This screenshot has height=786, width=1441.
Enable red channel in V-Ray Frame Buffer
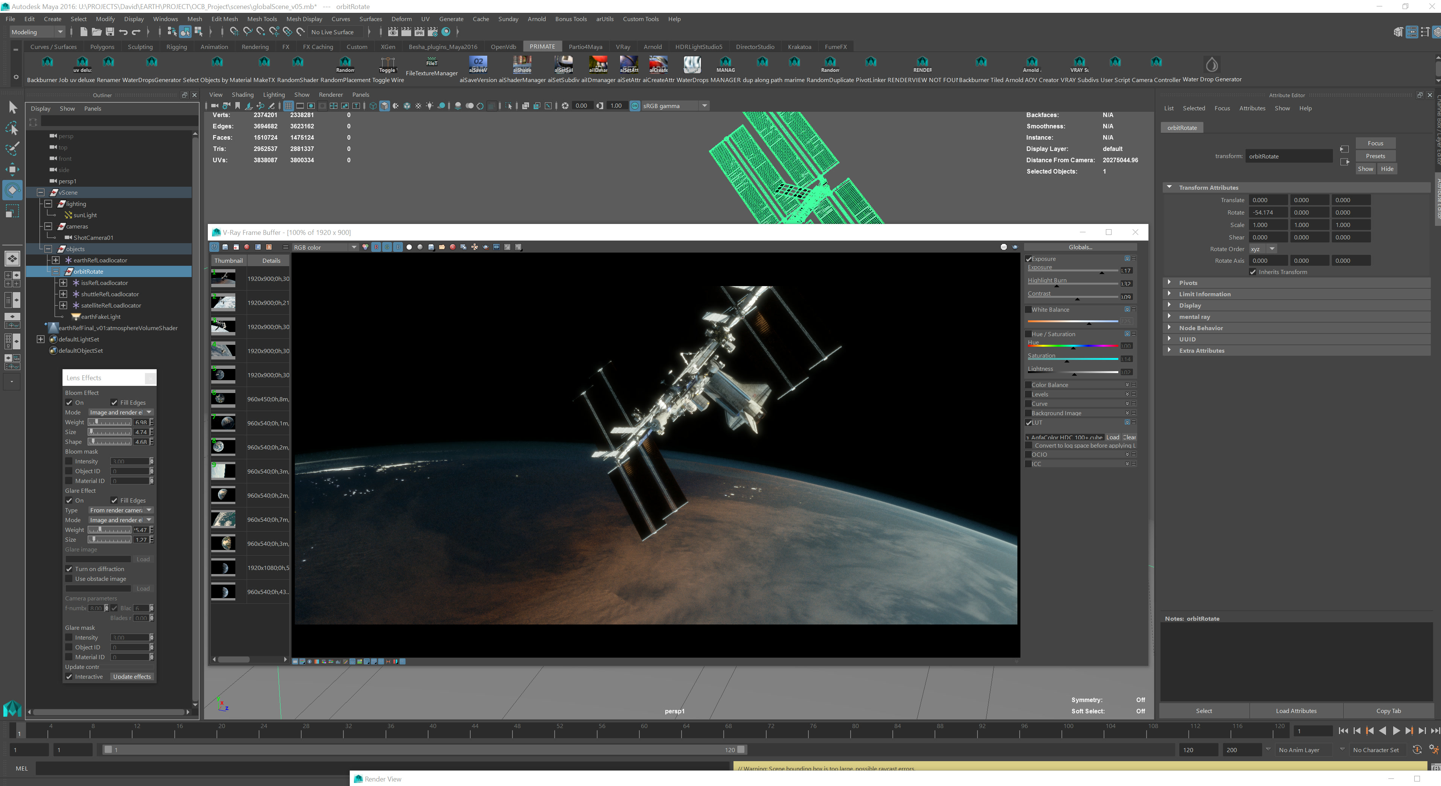click(376, 247)
